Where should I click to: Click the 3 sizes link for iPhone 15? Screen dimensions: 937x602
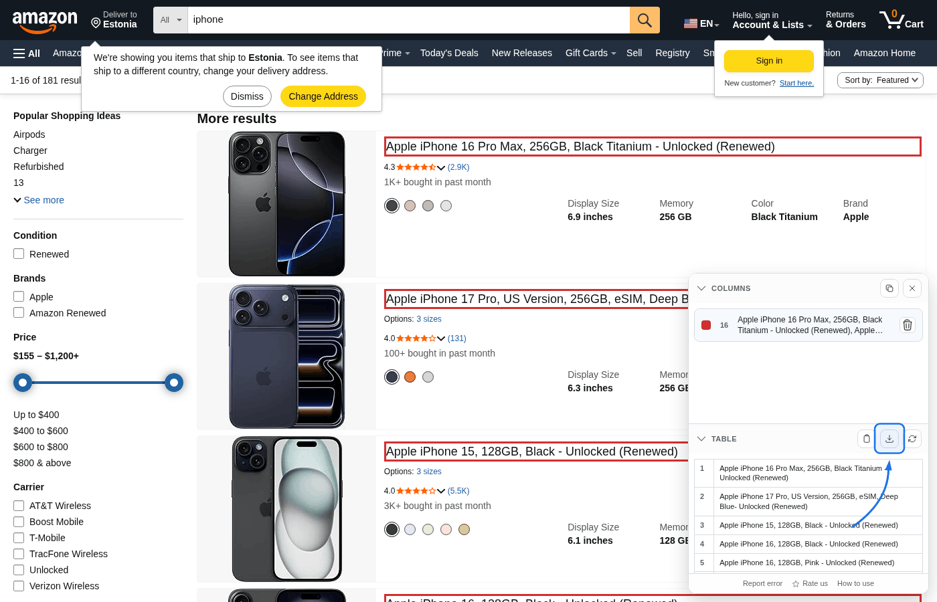coord(429,472)
